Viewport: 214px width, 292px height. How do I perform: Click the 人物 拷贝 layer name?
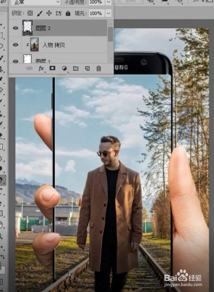tap(53, 45)
